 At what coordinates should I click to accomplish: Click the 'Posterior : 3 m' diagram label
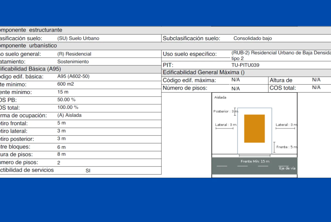point(226,111)
